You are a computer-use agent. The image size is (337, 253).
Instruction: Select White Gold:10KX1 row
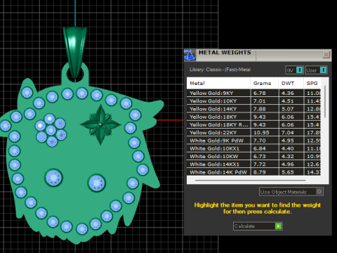pyautogui.click(x=253, y=148)
